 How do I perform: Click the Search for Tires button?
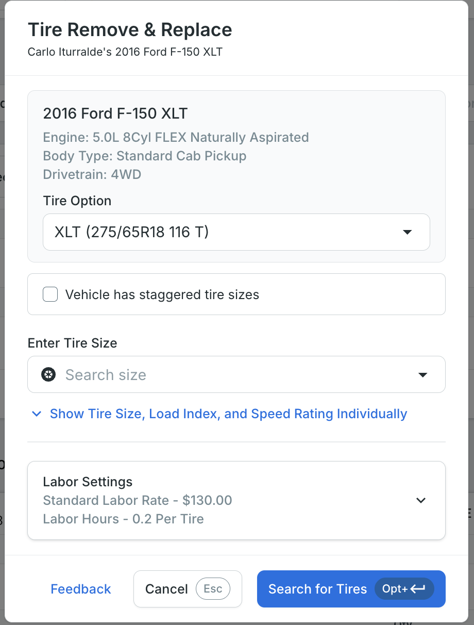pyautogui.click(x=351, y=589)
